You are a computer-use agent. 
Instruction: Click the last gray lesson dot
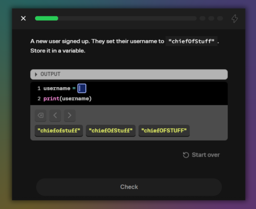coord(220,18)
